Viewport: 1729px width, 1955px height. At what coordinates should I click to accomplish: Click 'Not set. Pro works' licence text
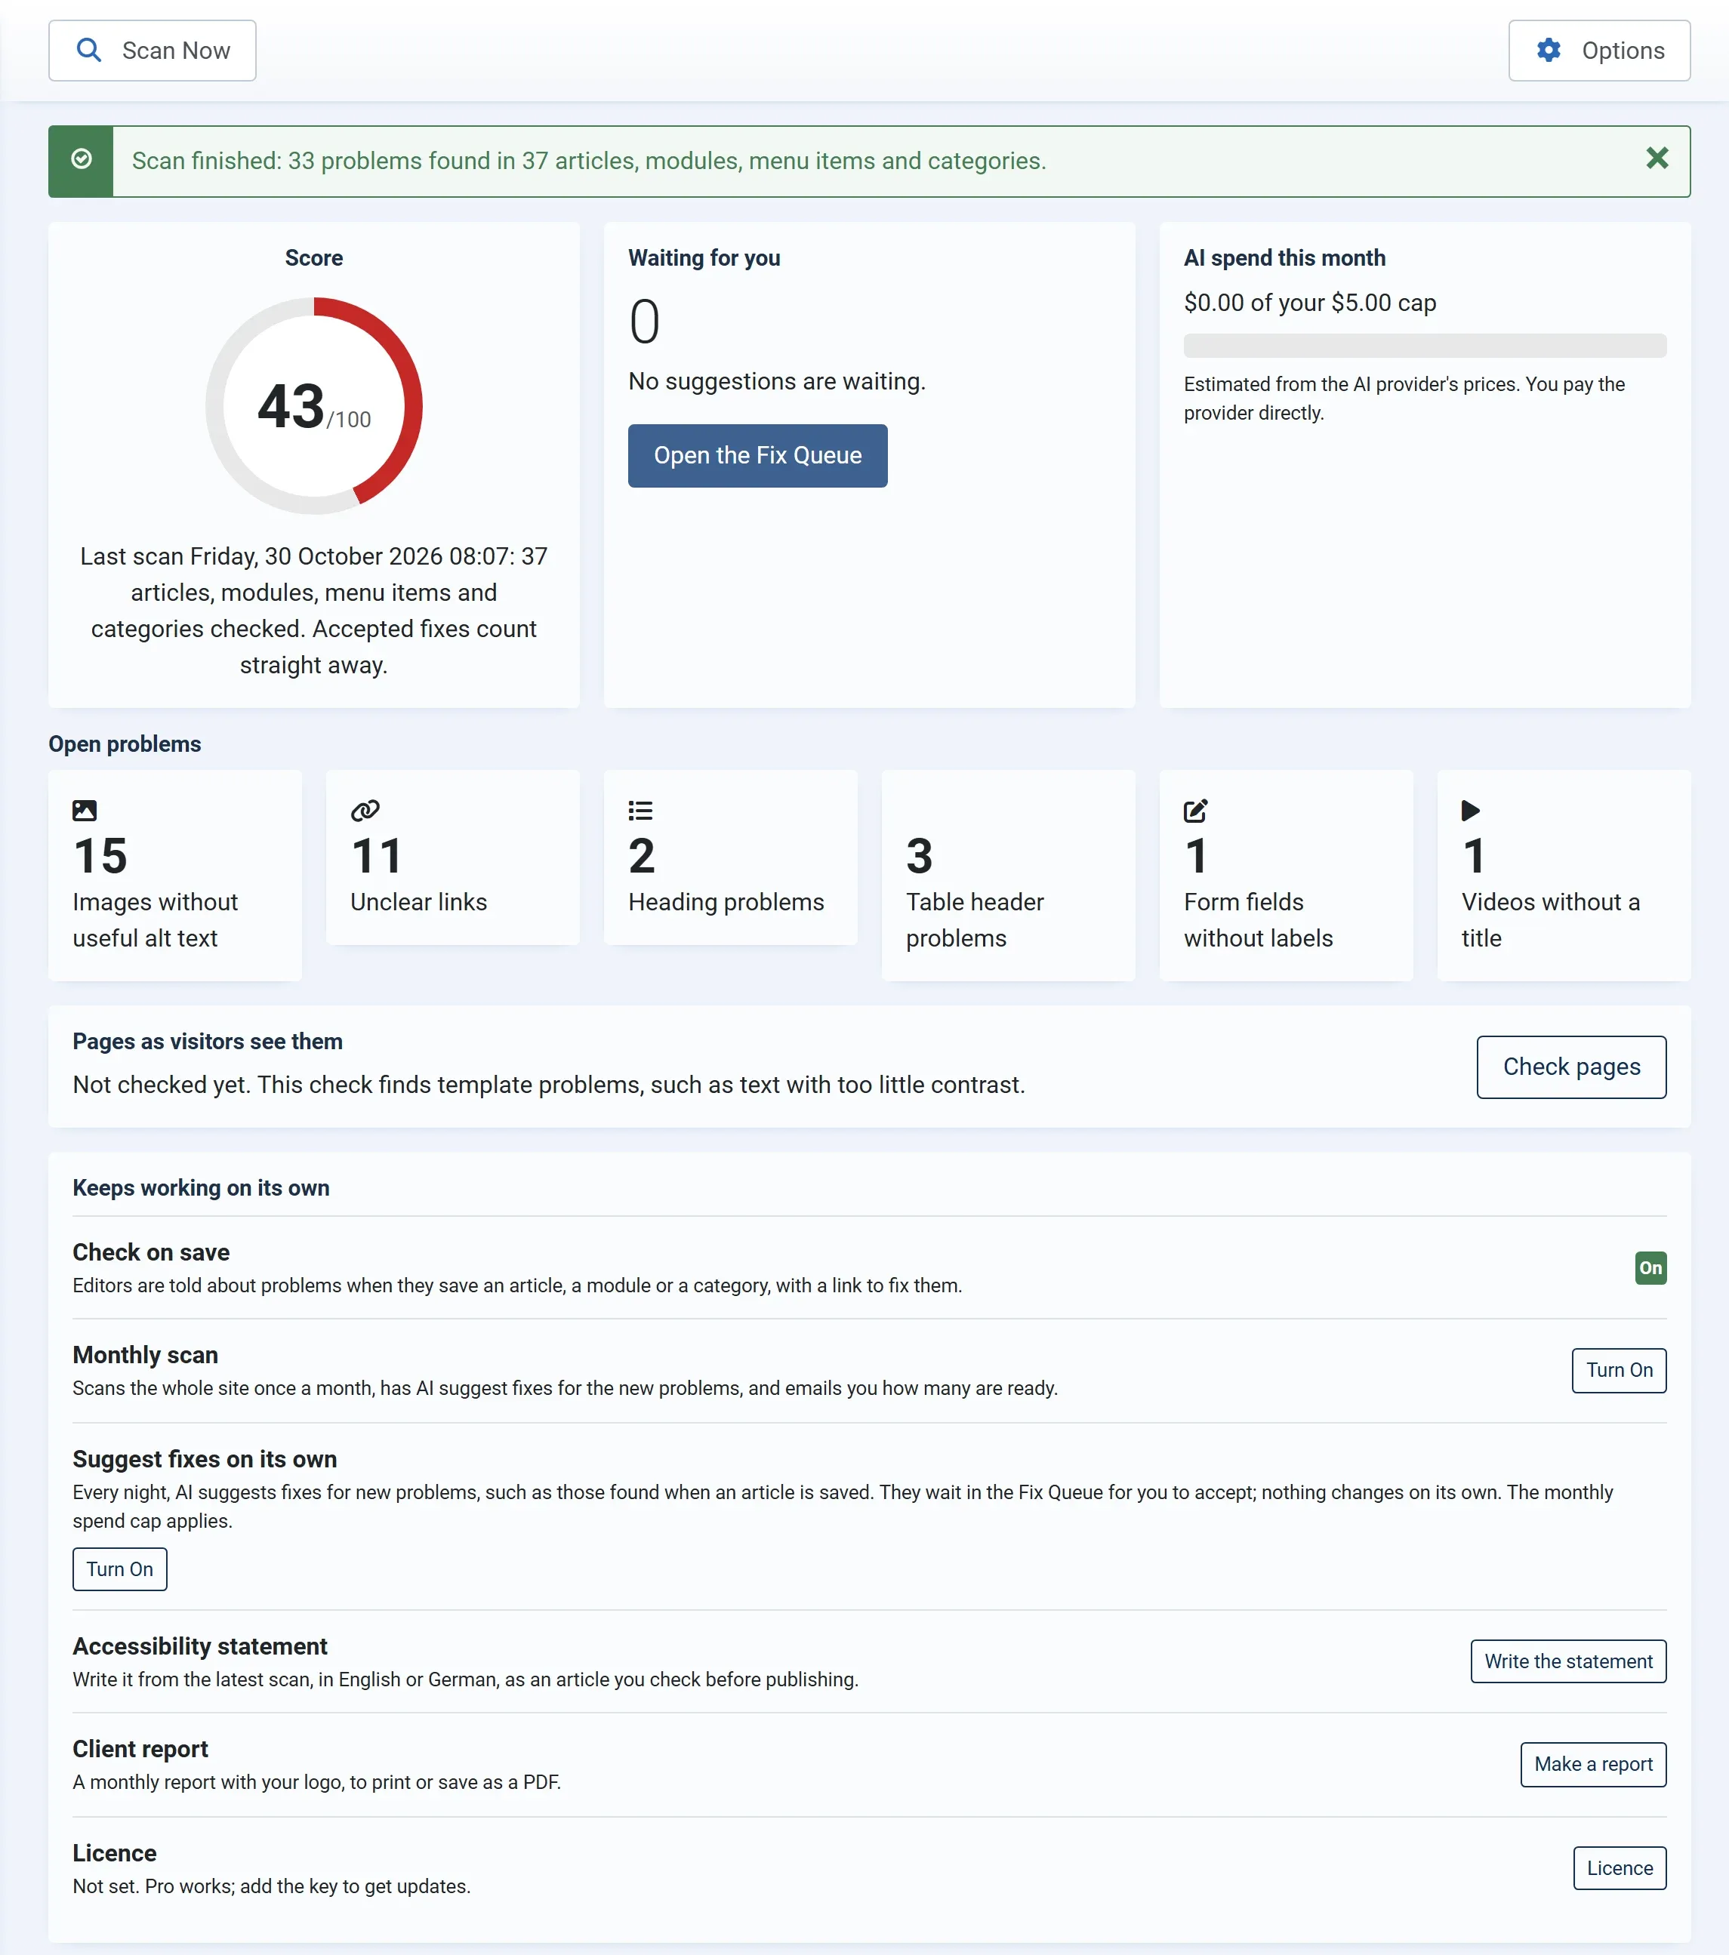[x=271, y=1886]
